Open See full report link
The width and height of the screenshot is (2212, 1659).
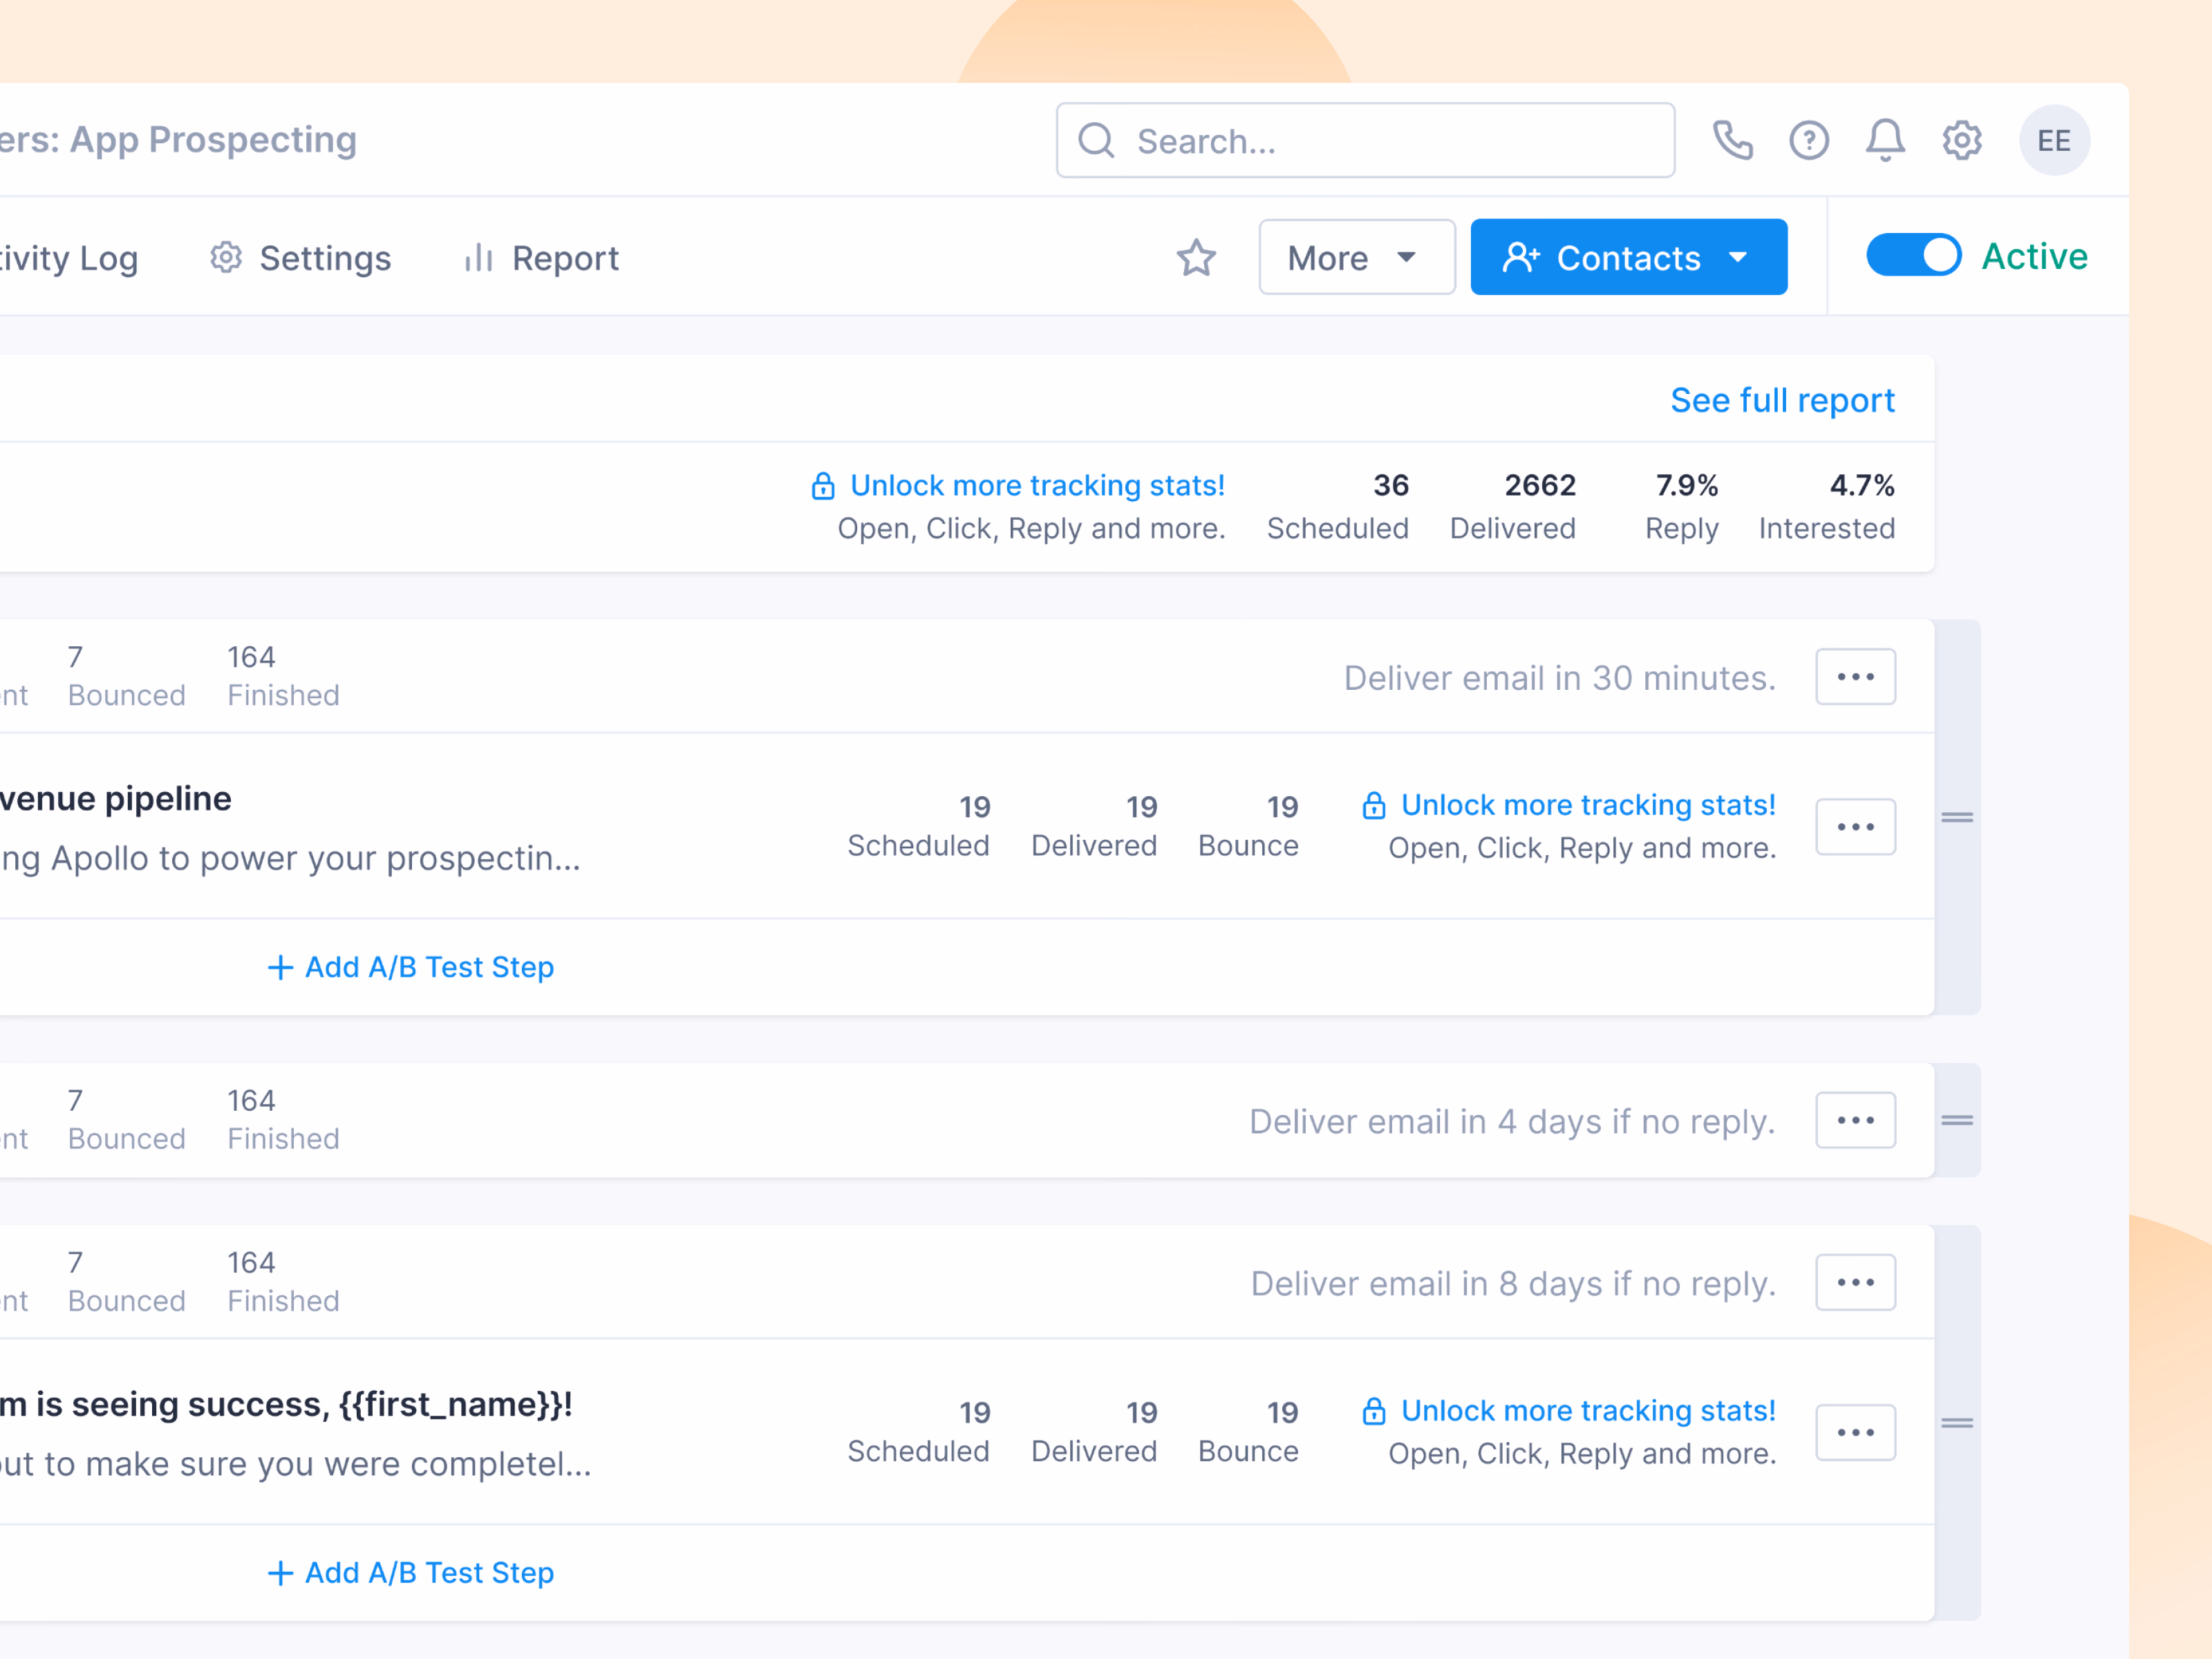click(x=1782, y=400)
